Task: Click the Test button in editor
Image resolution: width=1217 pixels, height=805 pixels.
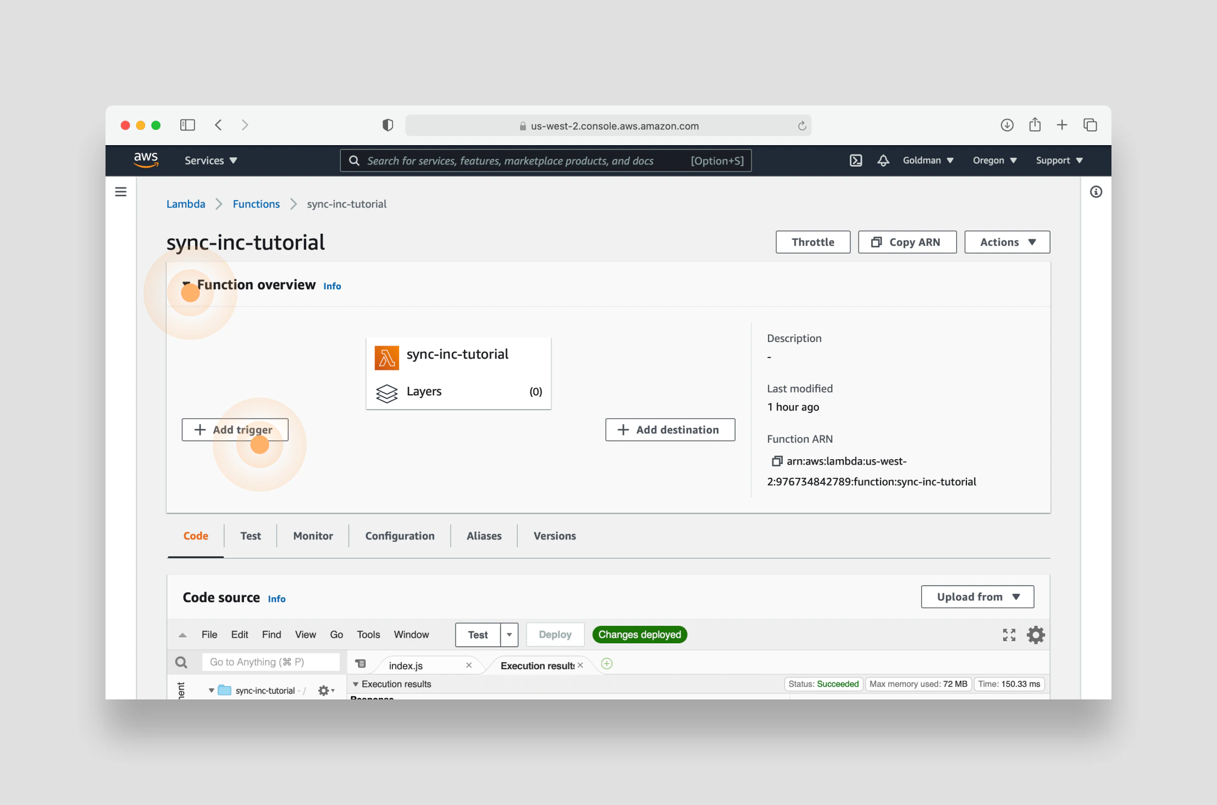Action: [478, 635]
